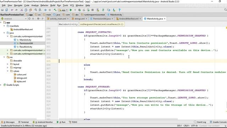
Task: Click the Help question mark icon
Action: (x=120, y=10)
